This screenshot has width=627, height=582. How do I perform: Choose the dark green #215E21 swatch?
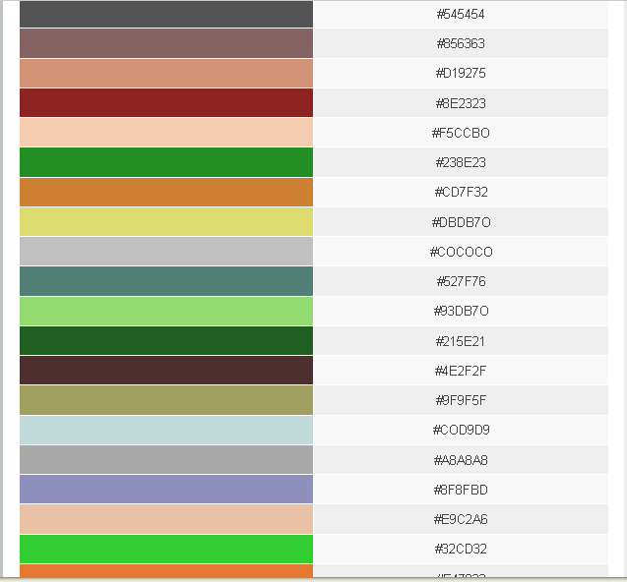coord(165,341)
